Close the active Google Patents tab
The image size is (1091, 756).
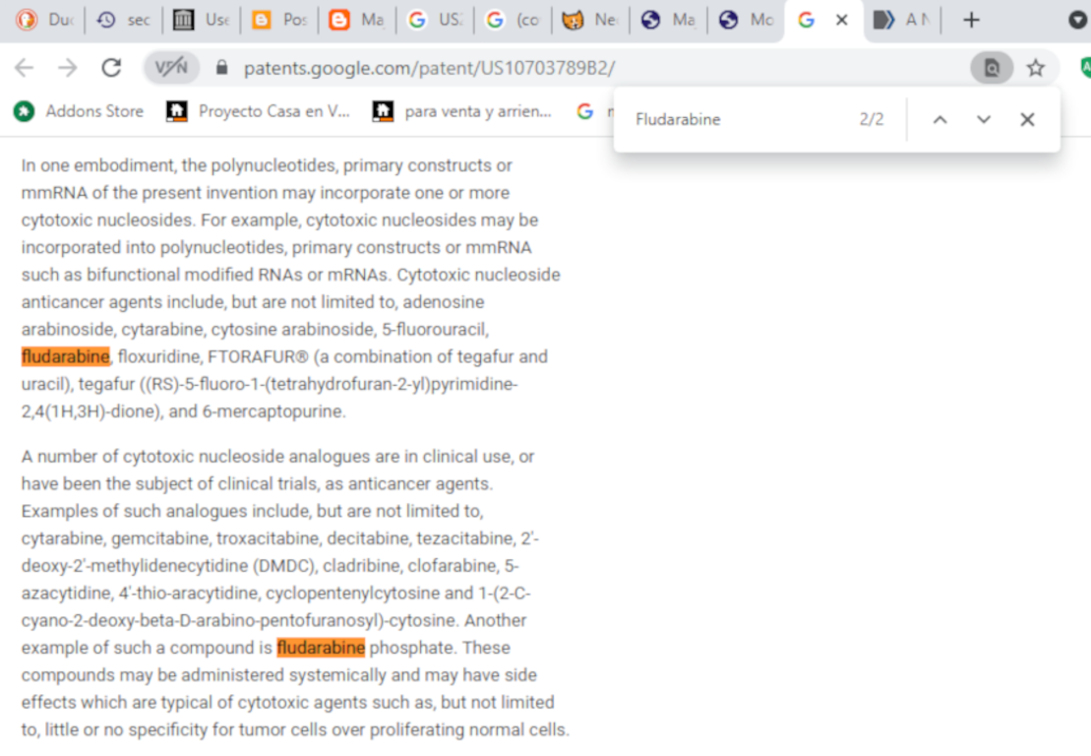(842, 20)
